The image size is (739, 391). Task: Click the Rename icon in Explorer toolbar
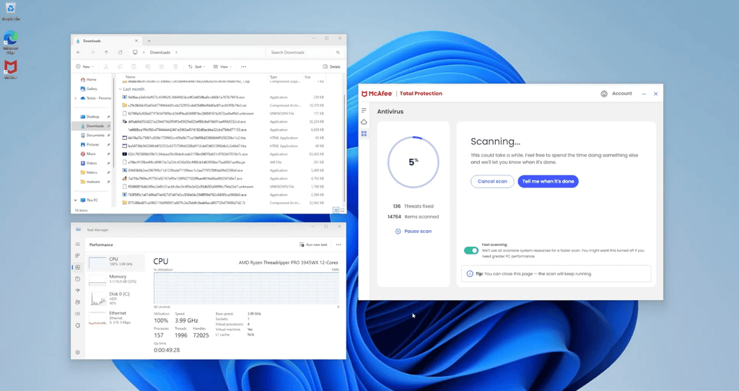147,67
